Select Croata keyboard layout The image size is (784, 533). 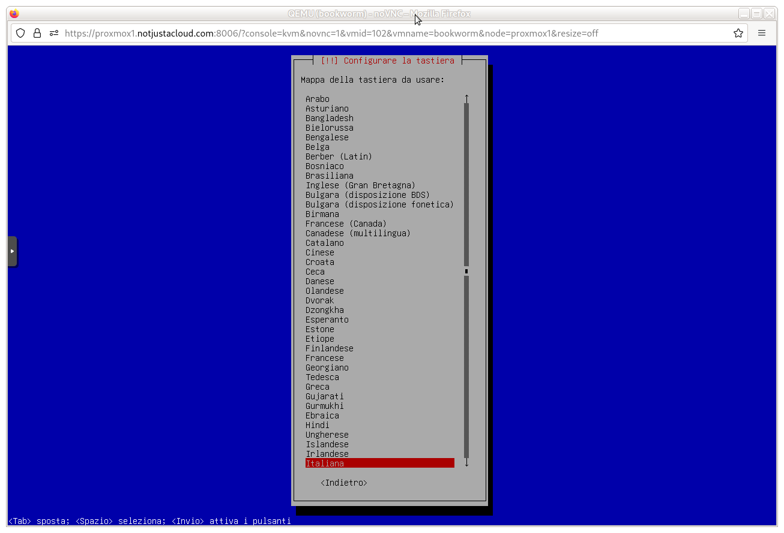coord(320,262)
